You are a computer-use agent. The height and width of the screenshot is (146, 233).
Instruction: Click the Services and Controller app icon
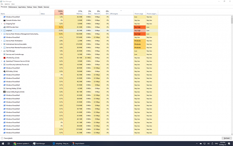click(4, 54)
